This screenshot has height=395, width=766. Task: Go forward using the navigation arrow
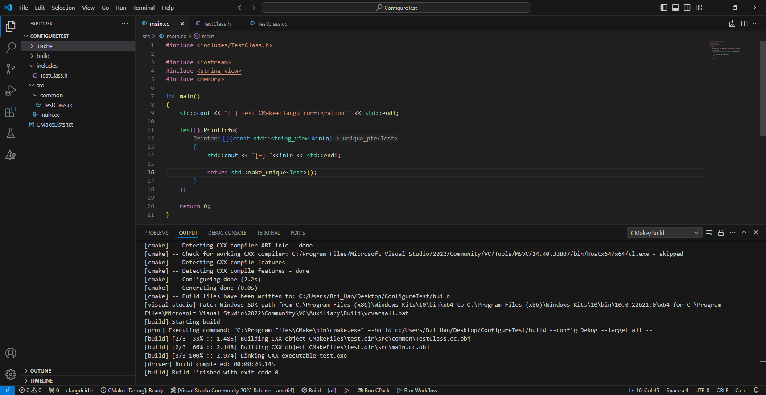(x=252, y=8)
